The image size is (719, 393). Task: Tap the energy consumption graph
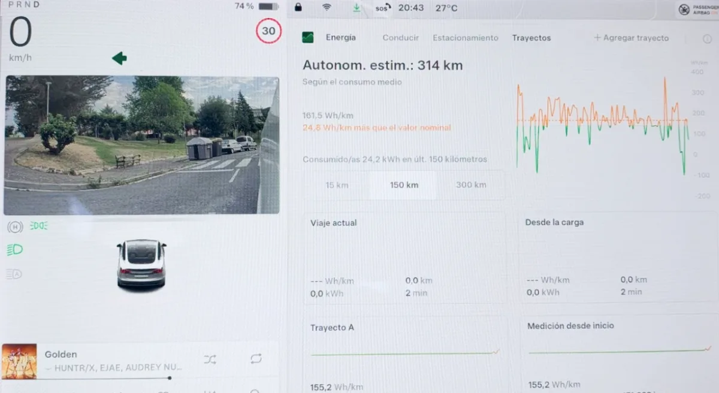602,127
